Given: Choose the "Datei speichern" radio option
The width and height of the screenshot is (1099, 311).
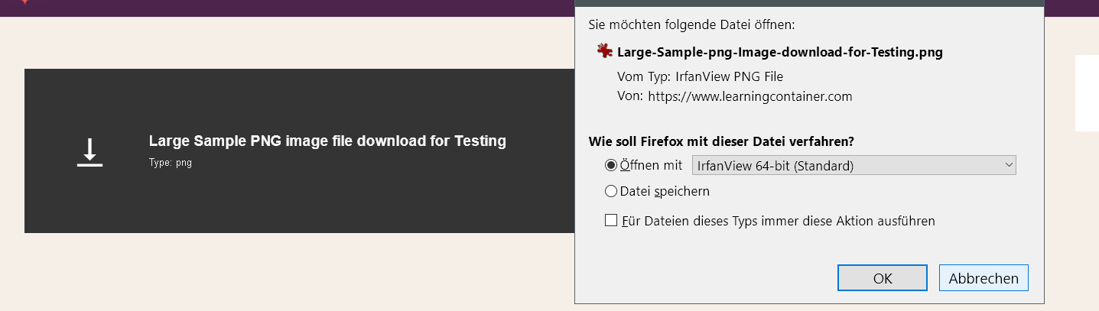Looking at the screenshot, I should pos(611,191).
